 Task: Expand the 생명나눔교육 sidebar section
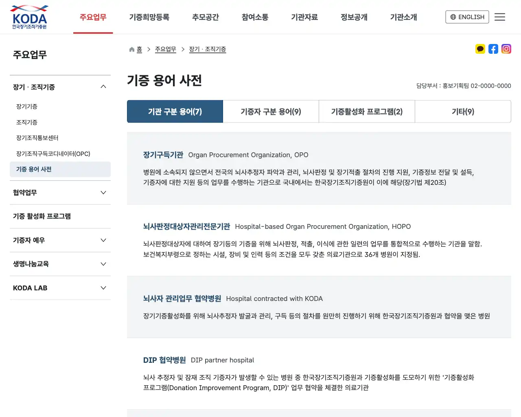pyautogui.click(x=103, y=264)
